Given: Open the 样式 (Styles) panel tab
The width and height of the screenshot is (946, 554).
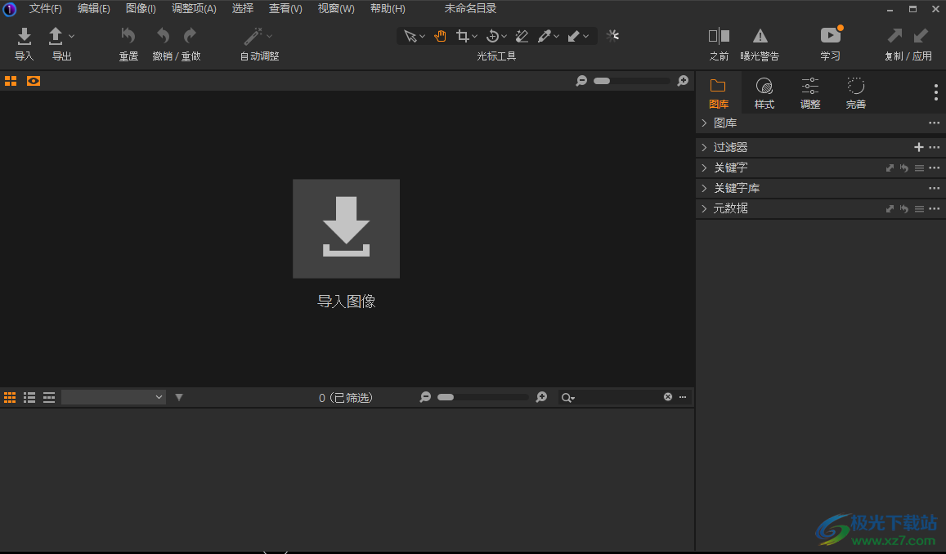Looking at the screenshot, I should coord(764,92).
